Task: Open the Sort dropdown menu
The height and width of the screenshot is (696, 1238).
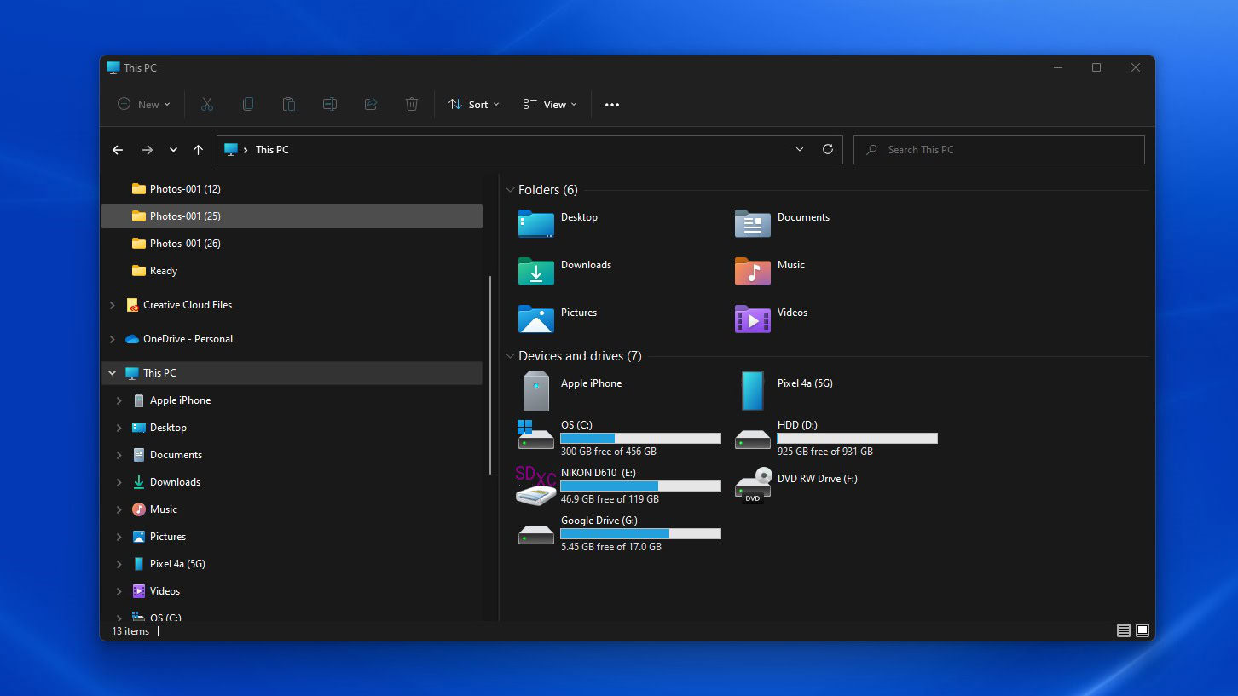Action: tap(474, 104)
